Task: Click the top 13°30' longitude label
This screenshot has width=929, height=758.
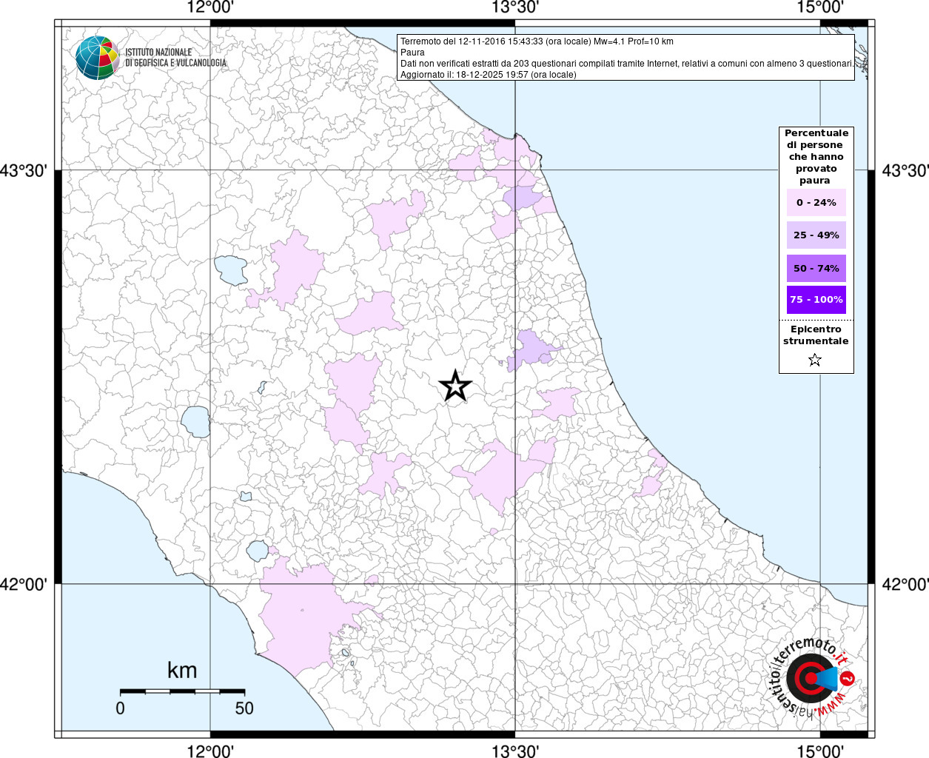Action: [515, 7]
